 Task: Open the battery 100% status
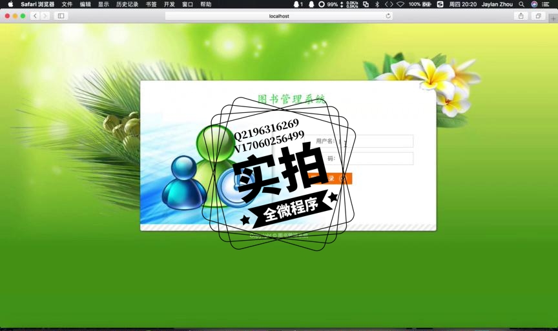click(420, 5)
